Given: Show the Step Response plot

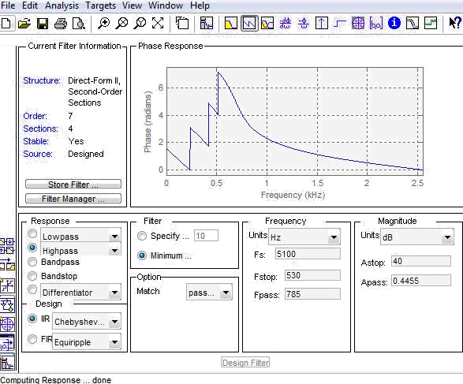Looking at the screenshot, I should click(x=340, y=23).
